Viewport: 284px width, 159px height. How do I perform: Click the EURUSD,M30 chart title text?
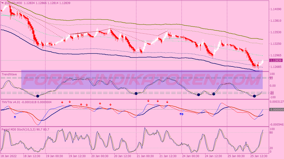pyautogui.click(x=14, y=3)
